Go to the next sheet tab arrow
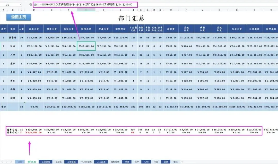Viewport: 278px width, 164px height. [7, 162]
